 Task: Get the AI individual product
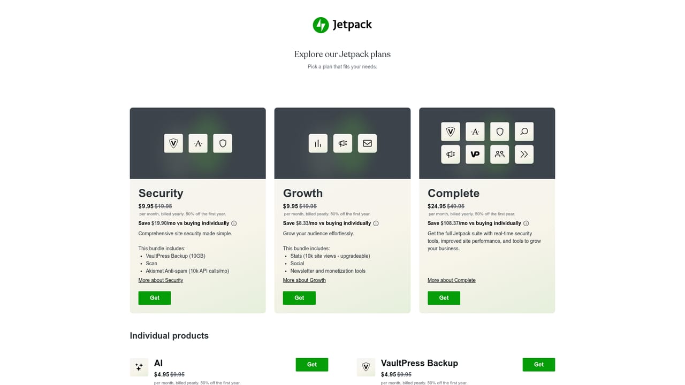click(x=312, y=365)
